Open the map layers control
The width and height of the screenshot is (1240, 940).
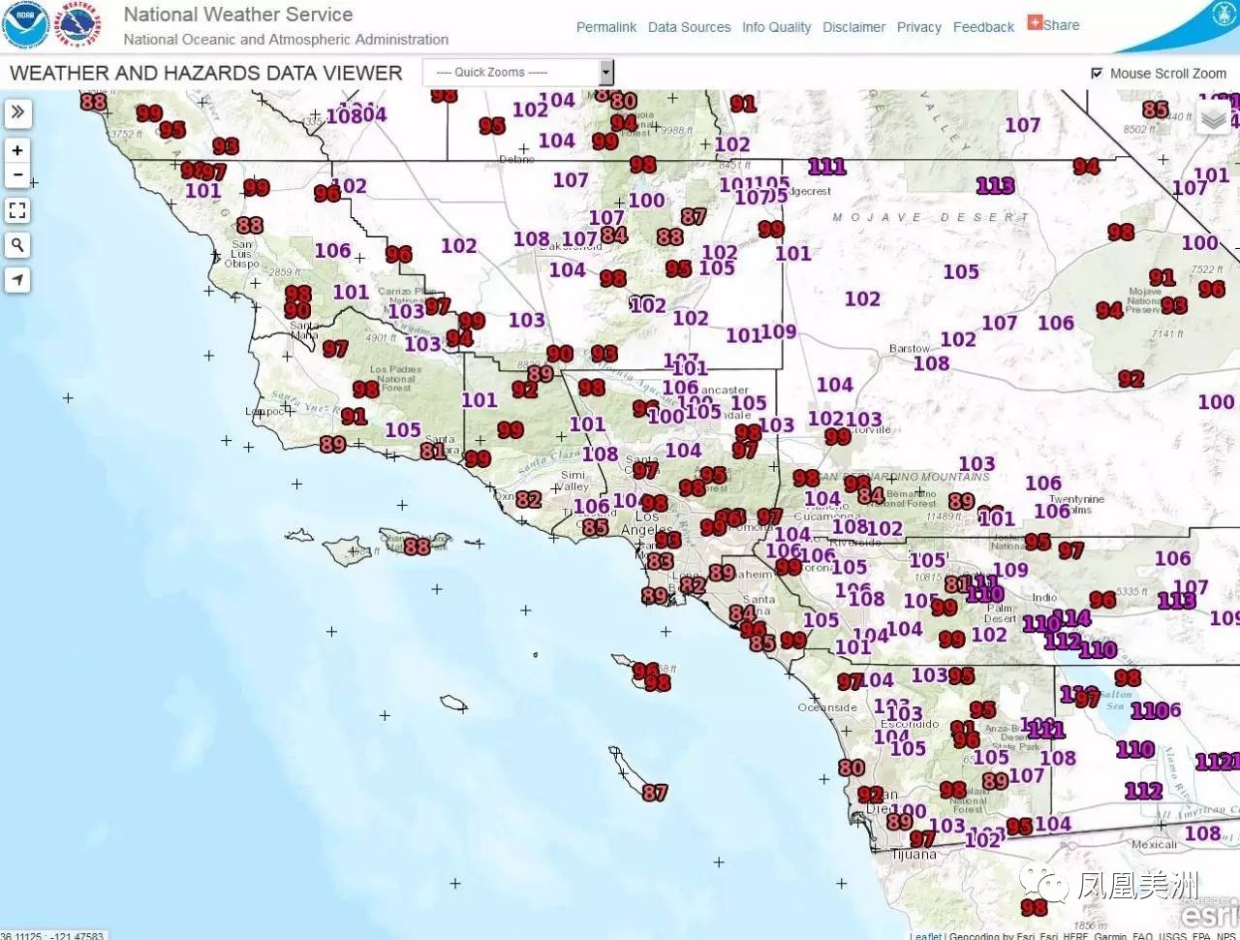click(x=1213, y=118)
